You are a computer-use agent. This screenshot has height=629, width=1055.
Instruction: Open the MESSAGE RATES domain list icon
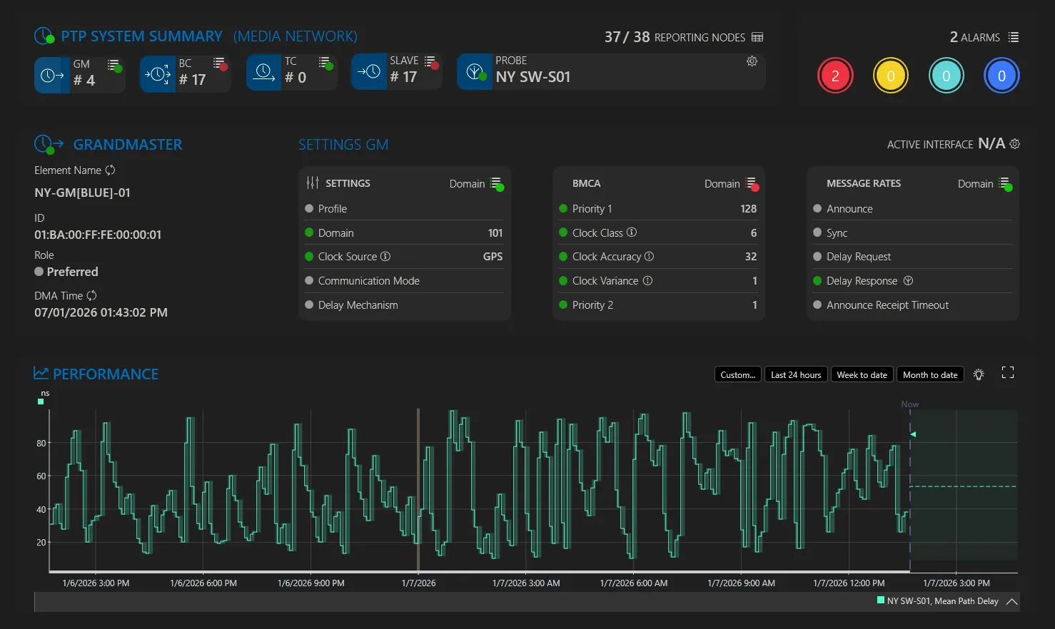point(1005,183)
